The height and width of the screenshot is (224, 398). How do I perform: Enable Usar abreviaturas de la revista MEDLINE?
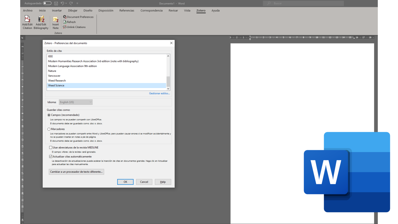pos(51,147)
